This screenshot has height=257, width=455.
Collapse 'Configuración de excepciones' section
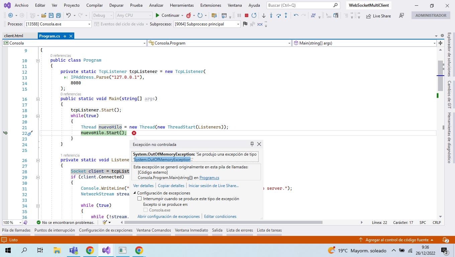click(x=135, y=193)
